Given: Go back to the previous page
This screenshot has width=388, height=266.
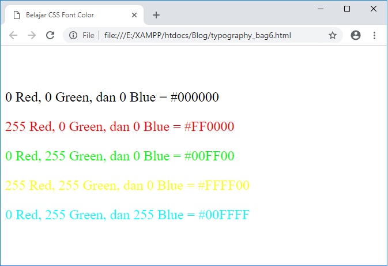Looking at the screenshot, I should click(13, 35).
